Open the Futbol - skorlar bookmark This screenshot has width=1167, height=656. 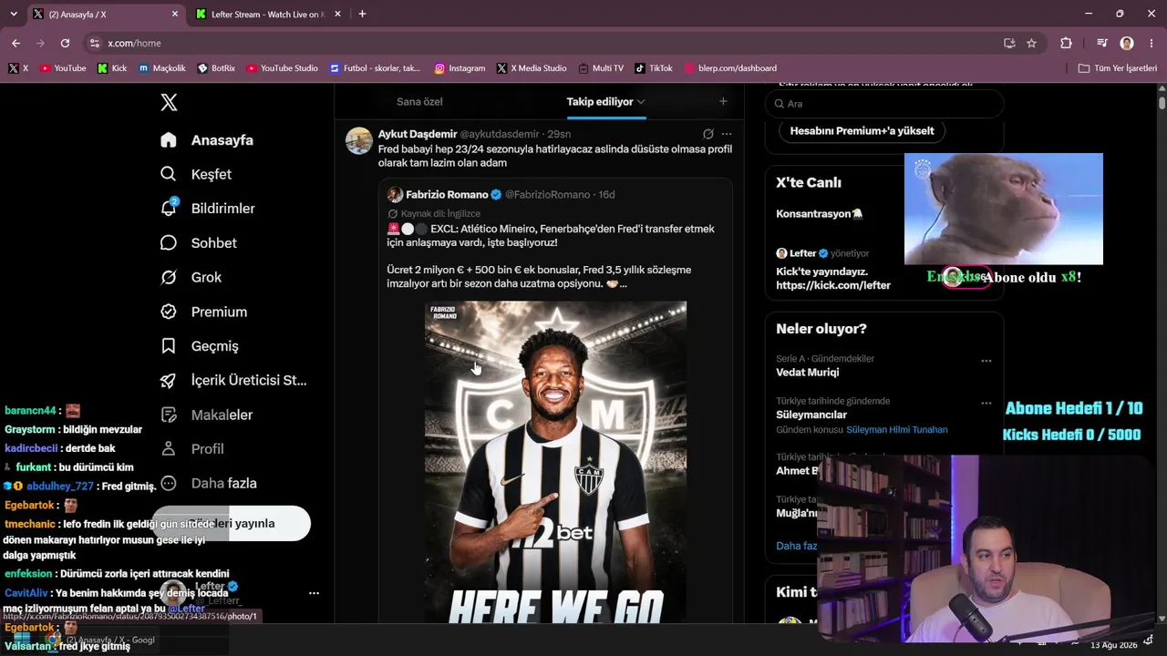pos(376,68)
